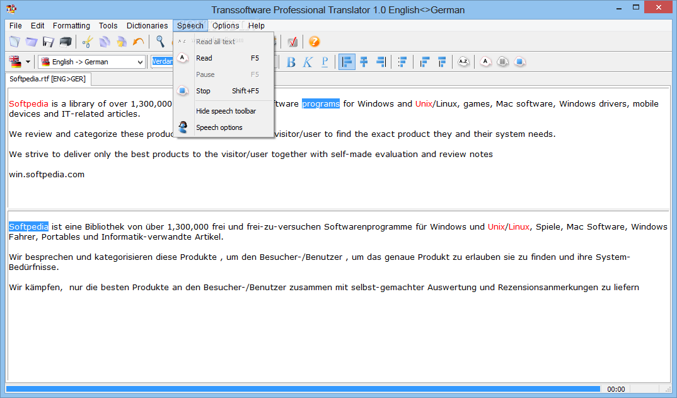Click the UK/German flags language icon
This screenshot has width=677, height=398.
point(16,62)
